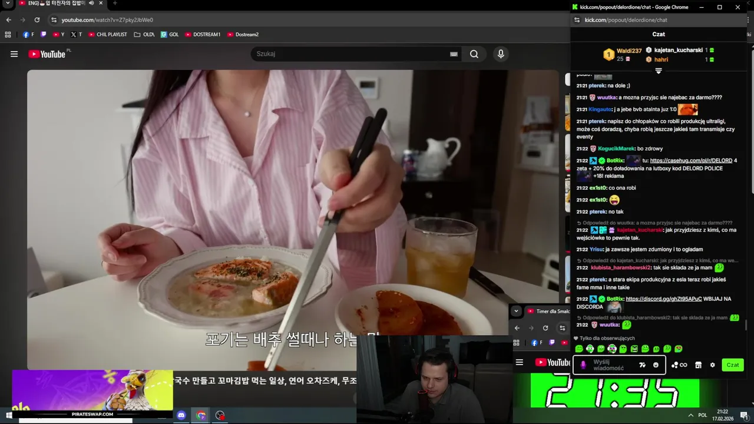Insert the heart-eyes green emote
Viewport: 754px width, 424px height.
(x=678, y=349)
